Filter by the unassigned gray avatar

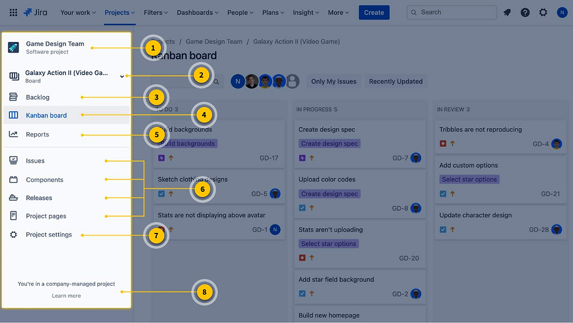[x=292, y=81]
